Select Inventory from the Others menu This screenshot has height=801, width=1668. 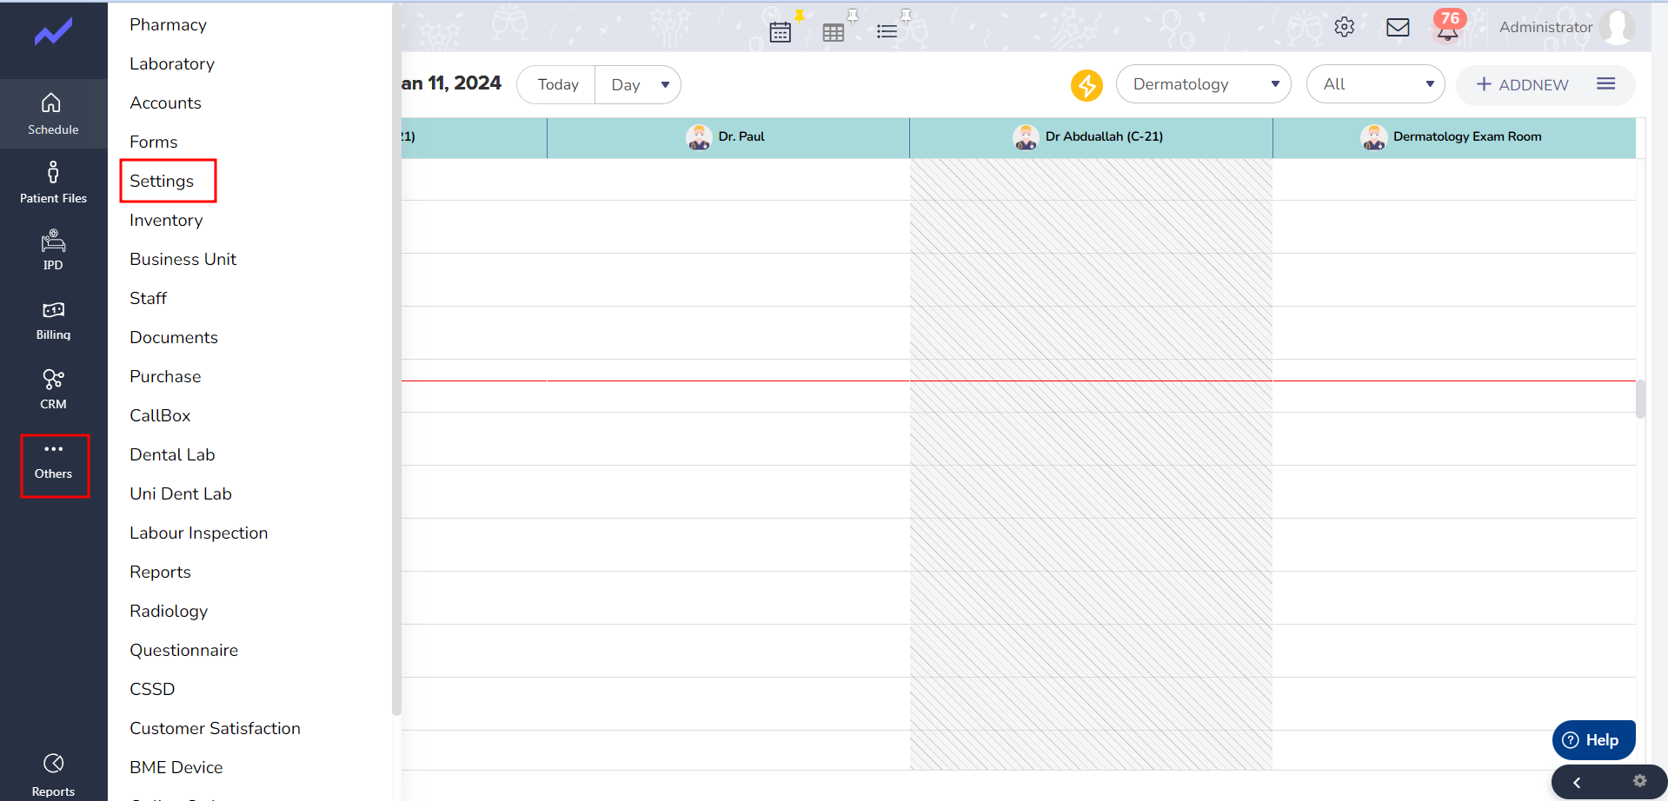[166, 220]
